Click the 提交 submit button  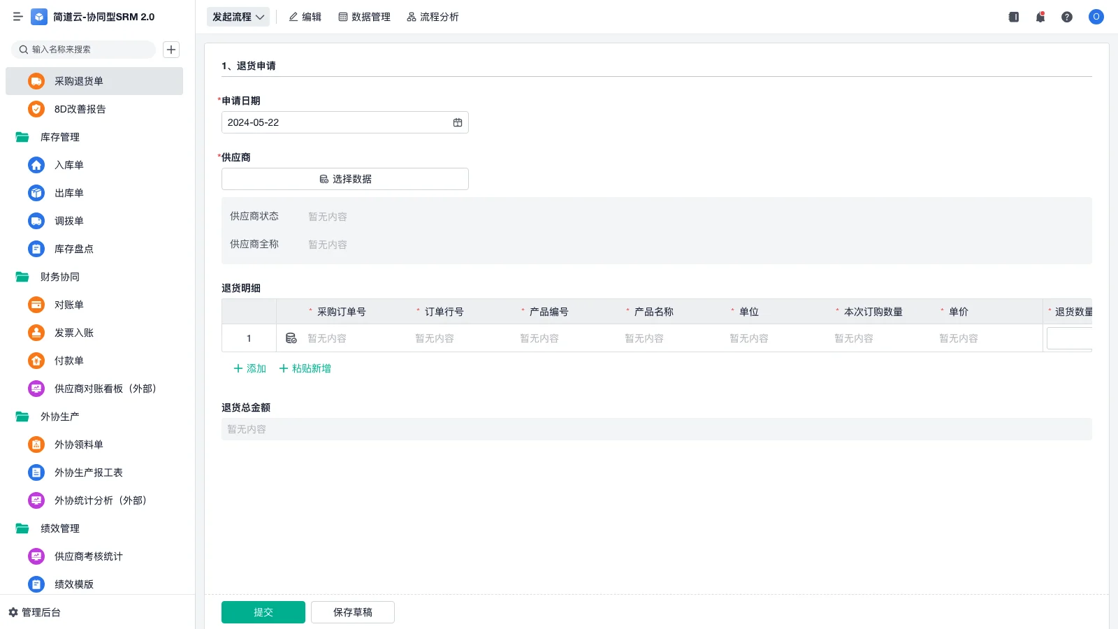(x=263, y=612)
